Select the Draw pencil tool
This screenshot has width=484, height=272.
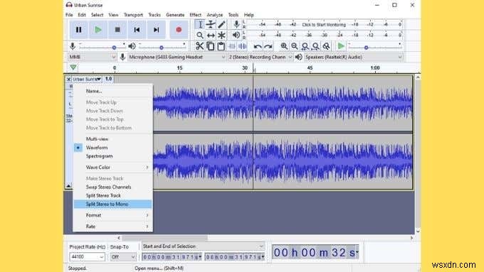pyautogui.click(x=221, y=24)
